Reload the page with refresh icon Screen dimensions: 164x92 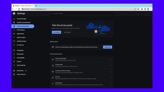click(x=19, y=9)
